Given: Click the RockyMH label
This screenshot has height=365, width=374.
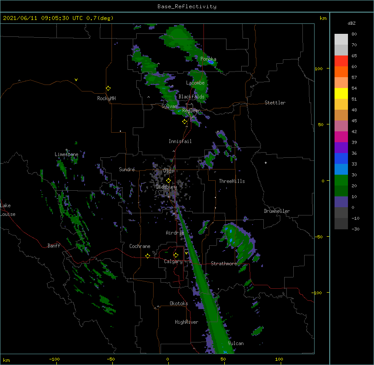Looking at the screenshot, I should pos(106,98).
